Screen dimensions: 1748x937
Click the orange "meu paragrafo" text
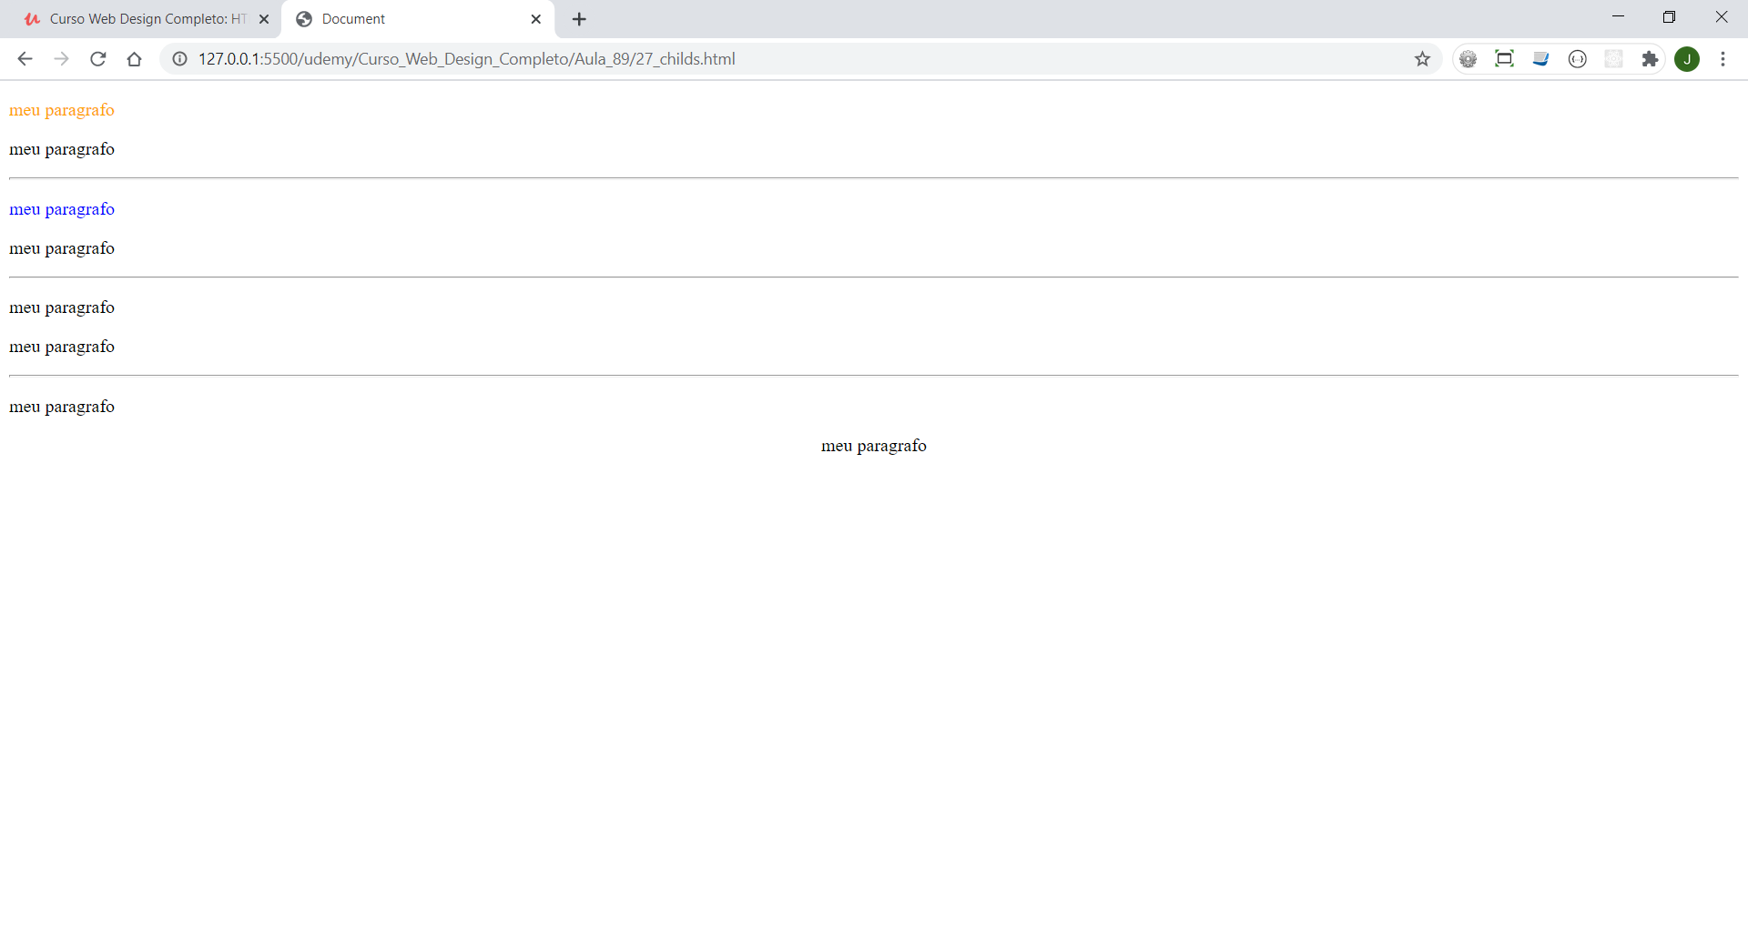[62, 111]
